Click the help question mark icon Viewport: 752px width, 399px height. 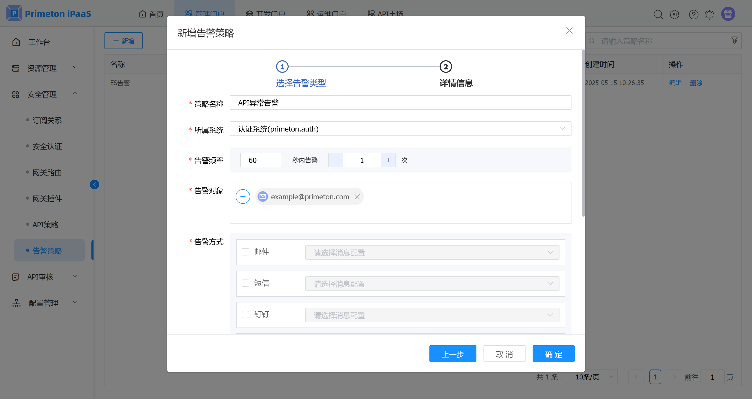click(693, 14)
